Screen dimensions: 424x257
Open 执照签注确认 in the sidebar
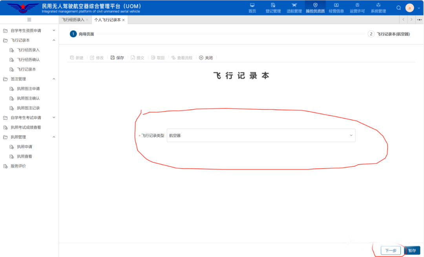(28, 99)
